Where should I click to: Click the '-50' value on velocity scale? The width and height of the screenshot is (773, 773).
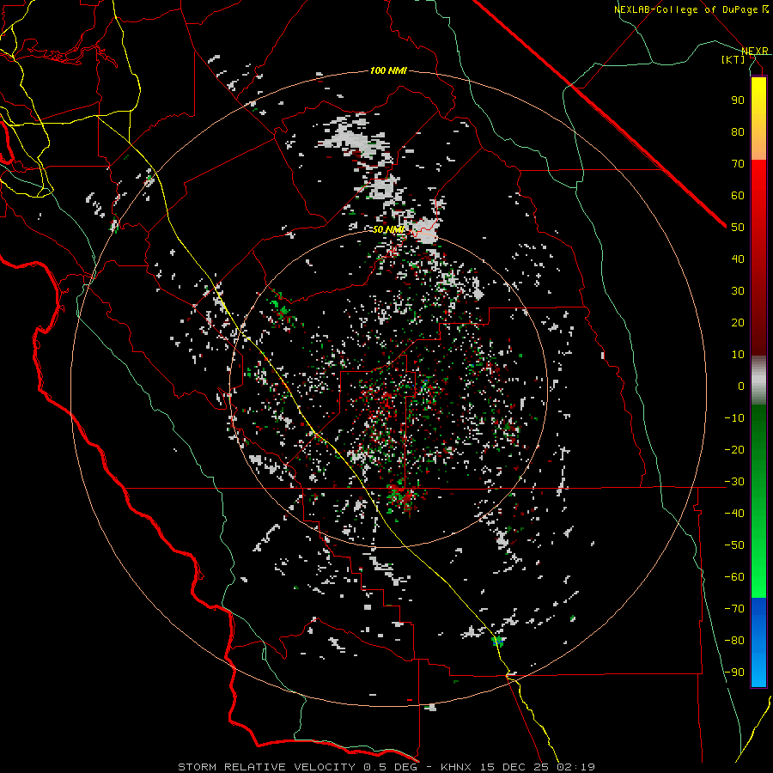734,545
